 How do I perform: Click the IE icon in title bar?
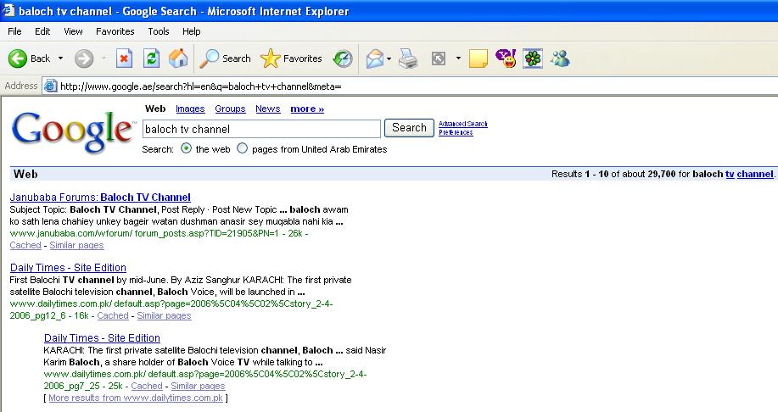tap(8, 10)
